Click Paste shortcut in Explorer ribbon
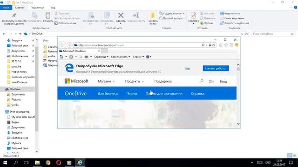The height and width of the screenshot is (167, 298). pos(65,23)
